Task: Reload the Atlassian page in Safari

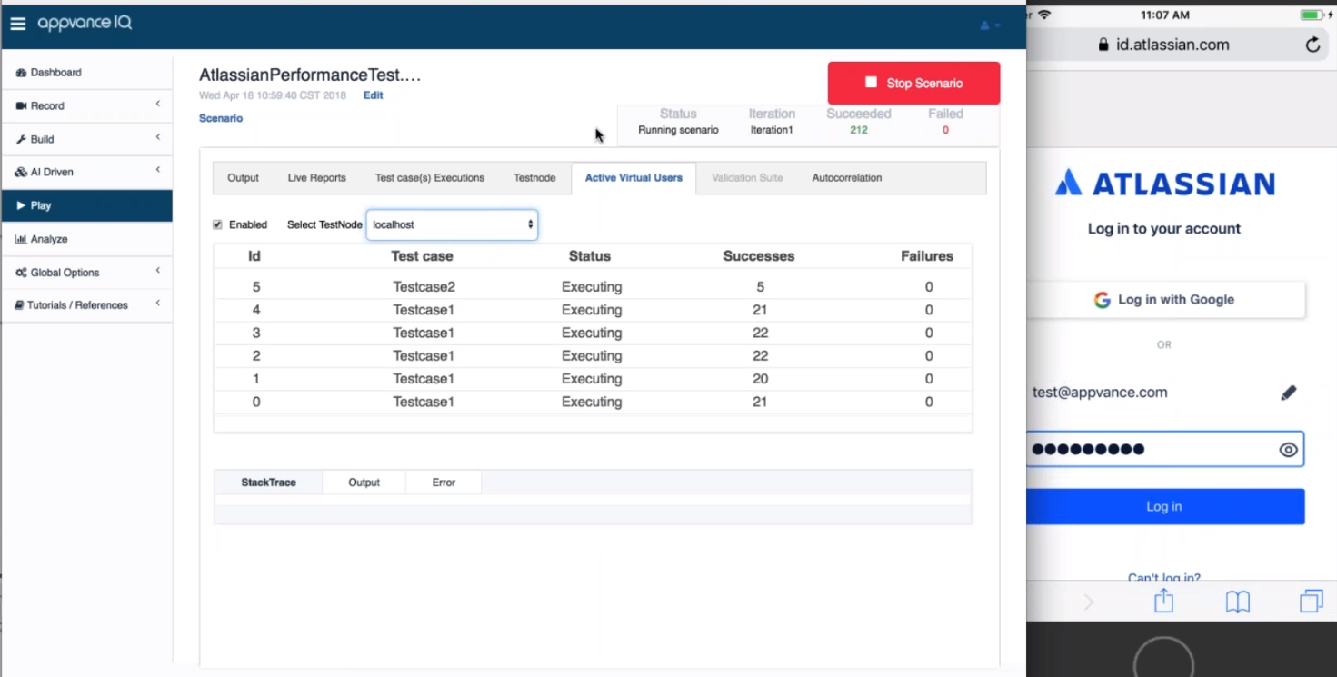Action: pos(1312,45)
